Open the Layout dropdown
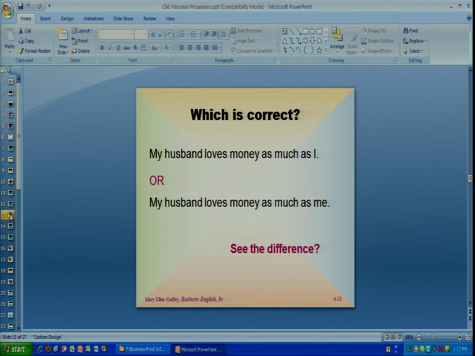Image resolution: width=475 pixels, height=356 pixels. (x=83, y=31)
